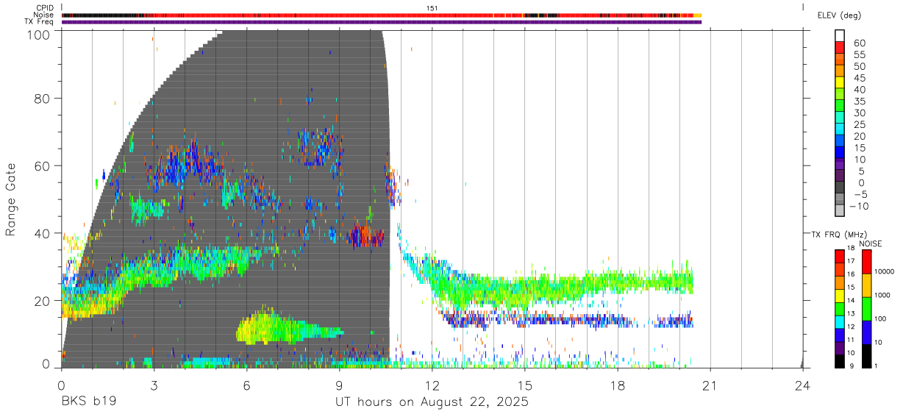Select the 30 label on ELEV scale
903x417 pixels.
point(860,113)
